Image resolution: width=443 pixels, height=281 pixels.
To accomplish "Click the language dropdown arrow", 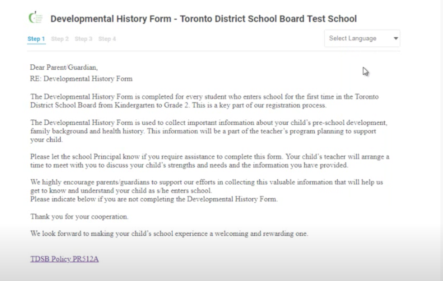I will (x=395, y=39).
